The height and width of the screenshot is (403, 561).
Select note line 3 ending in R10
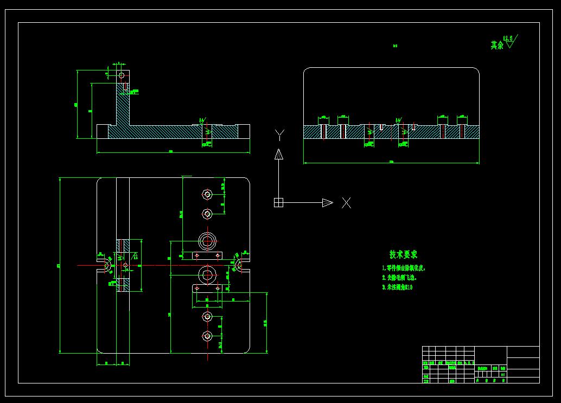(x=397, y=287)
